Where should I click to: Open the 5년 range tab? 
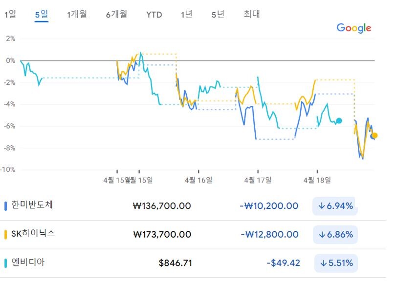click(218, 14)
